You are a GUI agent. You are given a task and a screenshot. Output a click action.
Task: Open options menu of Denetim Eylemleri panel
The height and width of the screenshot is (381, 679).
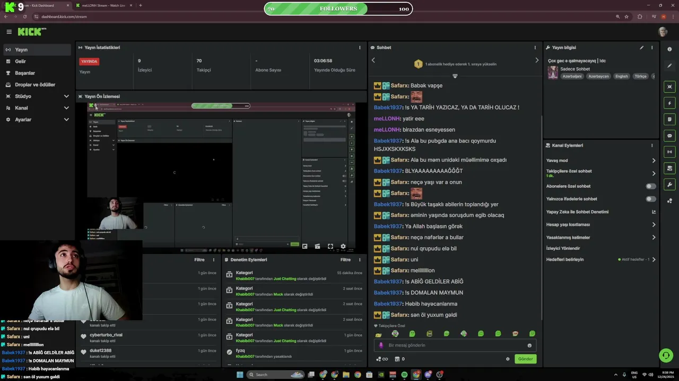[x=360, y=260]
